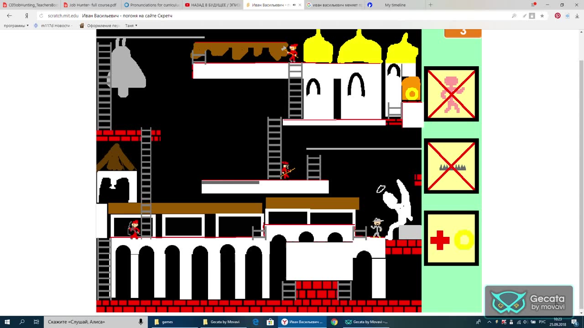Click the crossed-out pink man ability icon

pyautogui.click(x=451, y=94)
